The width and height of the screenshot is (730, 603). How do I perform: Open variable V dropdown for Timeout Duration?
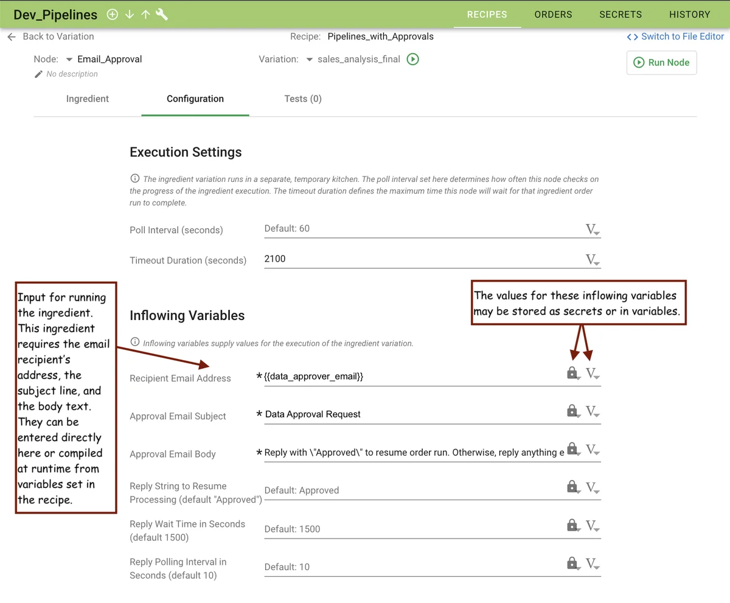(592, 260)
